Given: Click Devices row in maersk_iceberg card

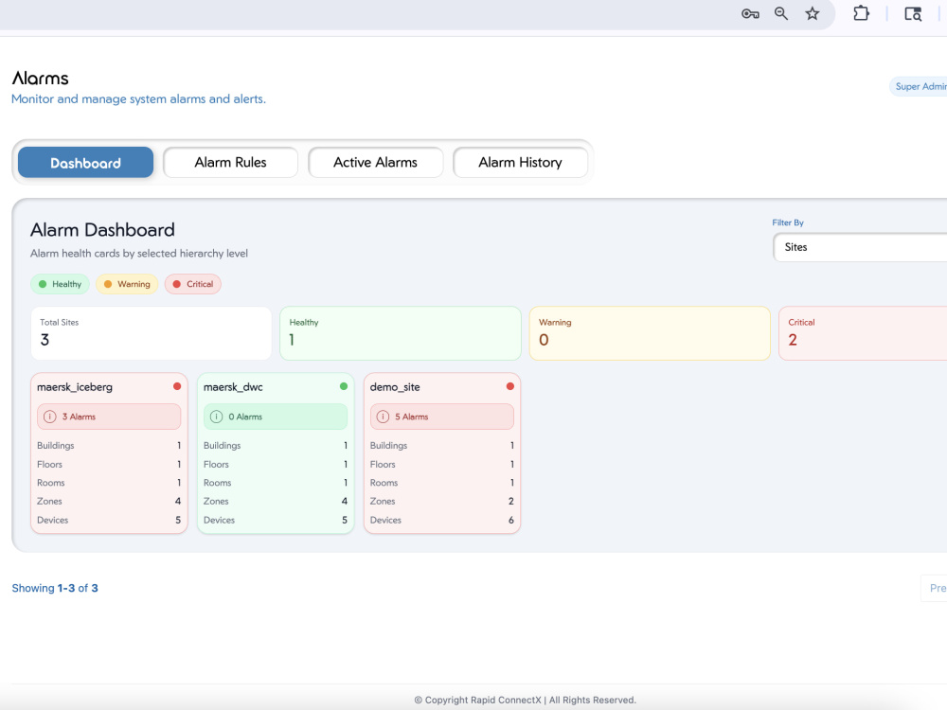Looking at the screenshot, I should pos(109,520).
